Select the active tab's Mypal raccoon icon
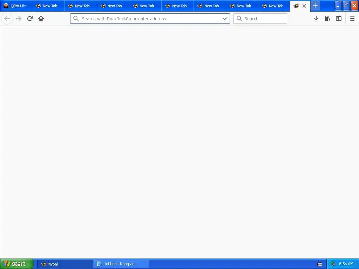The image size is (359, 269). (296, 6)
